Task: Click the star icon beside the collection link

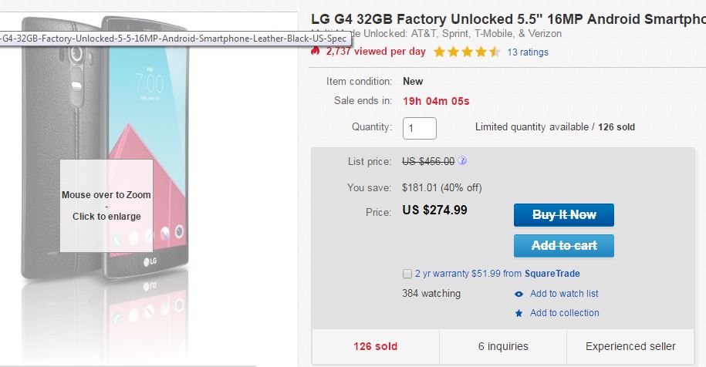Action: (x=519, y=313)
